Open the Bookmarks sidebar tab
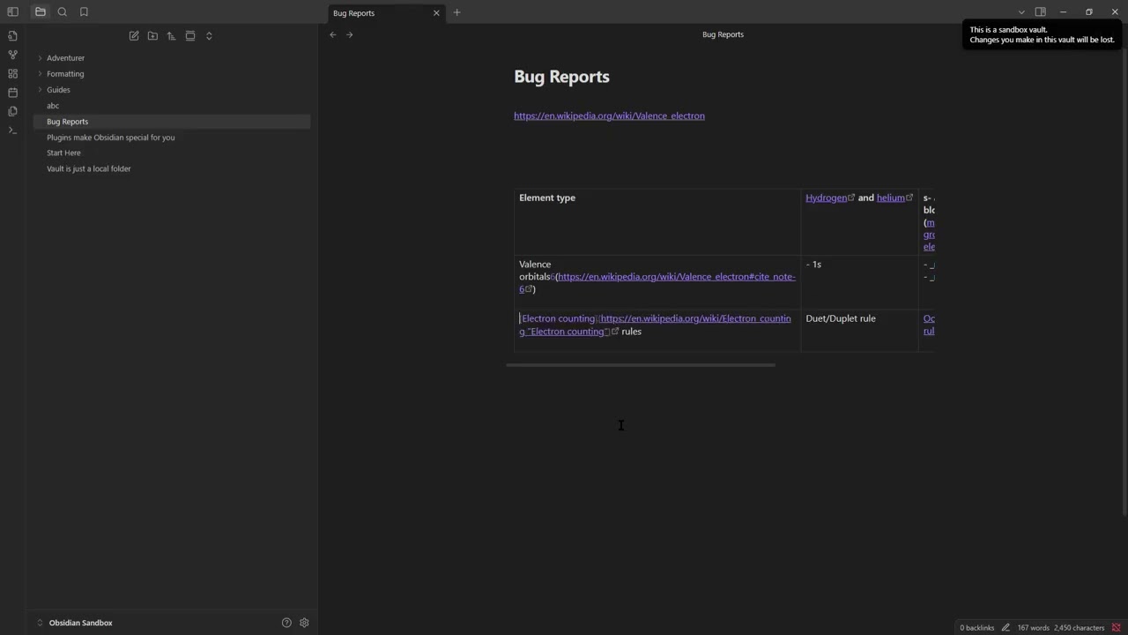The width and height of the screenshot is (1128, 635). point(84,12)
